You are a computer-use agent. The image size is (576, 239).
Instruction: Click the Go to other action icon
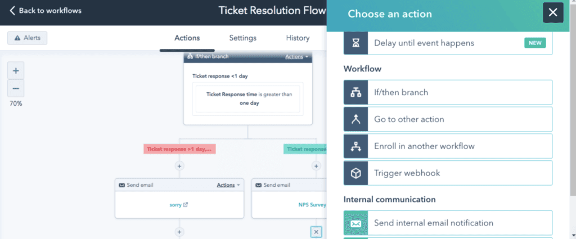pos(355,119)
